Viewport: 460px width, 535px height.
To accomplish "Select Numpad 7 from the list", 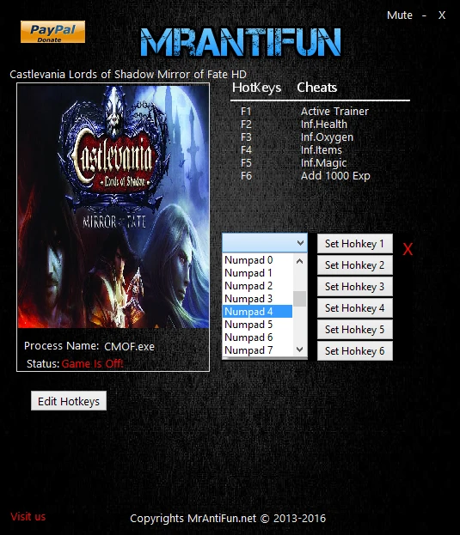I will pyautogui.click(x=257, y=350).
